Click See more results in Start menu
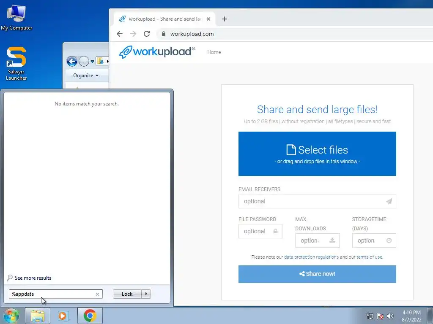The image size is (433, 324). pyautogui.click(x=33, y=278)
